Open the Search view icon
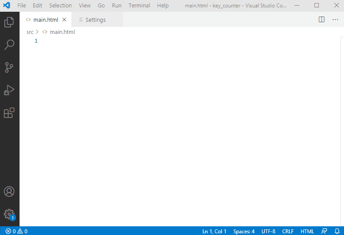The width and height of the screenshot is (344, 235). click(x=9, y=45)
